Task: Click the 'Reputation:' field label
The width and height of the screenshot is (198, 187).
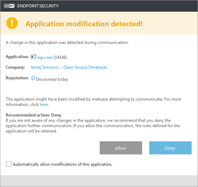Action: click(x=17, y=78)
